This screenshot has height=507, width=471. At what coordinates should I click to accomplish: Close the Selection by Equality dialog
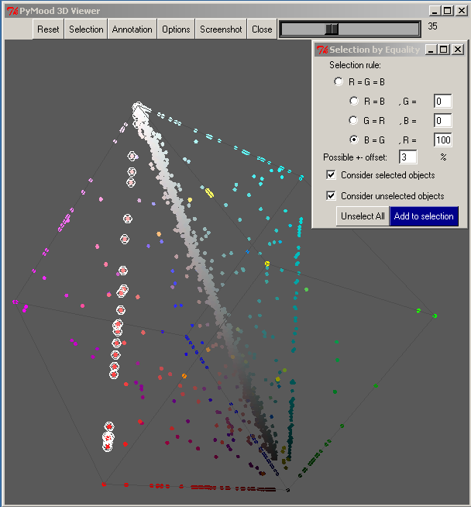click(x=458, y=50)
